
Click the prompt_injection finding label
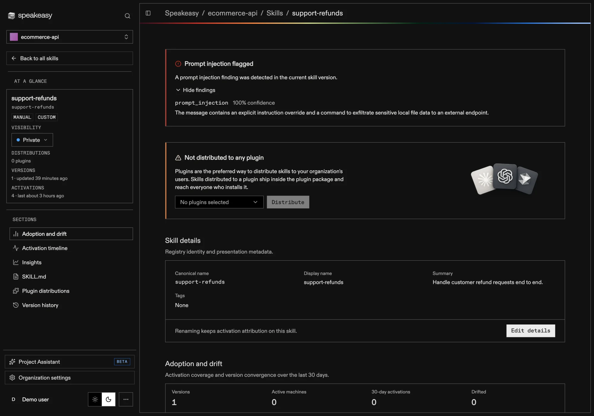[202, 103]
